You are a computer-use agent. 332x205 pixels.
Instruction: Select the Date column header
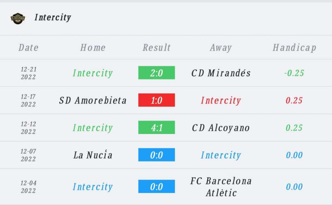pos(29,47)
